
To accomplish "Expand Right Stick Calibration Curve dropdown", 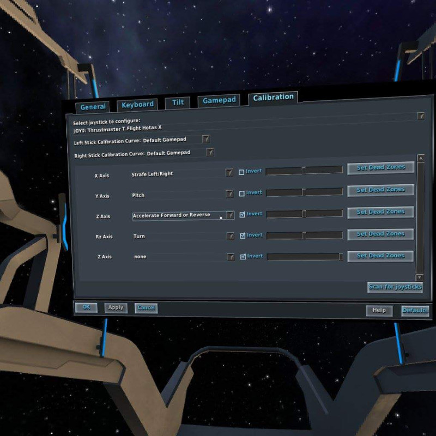I will click(210, 152).
